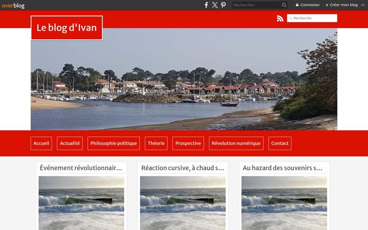Click the harbor banner header image
This screenshot has height=230, width=368.
(x=184, y=79)
